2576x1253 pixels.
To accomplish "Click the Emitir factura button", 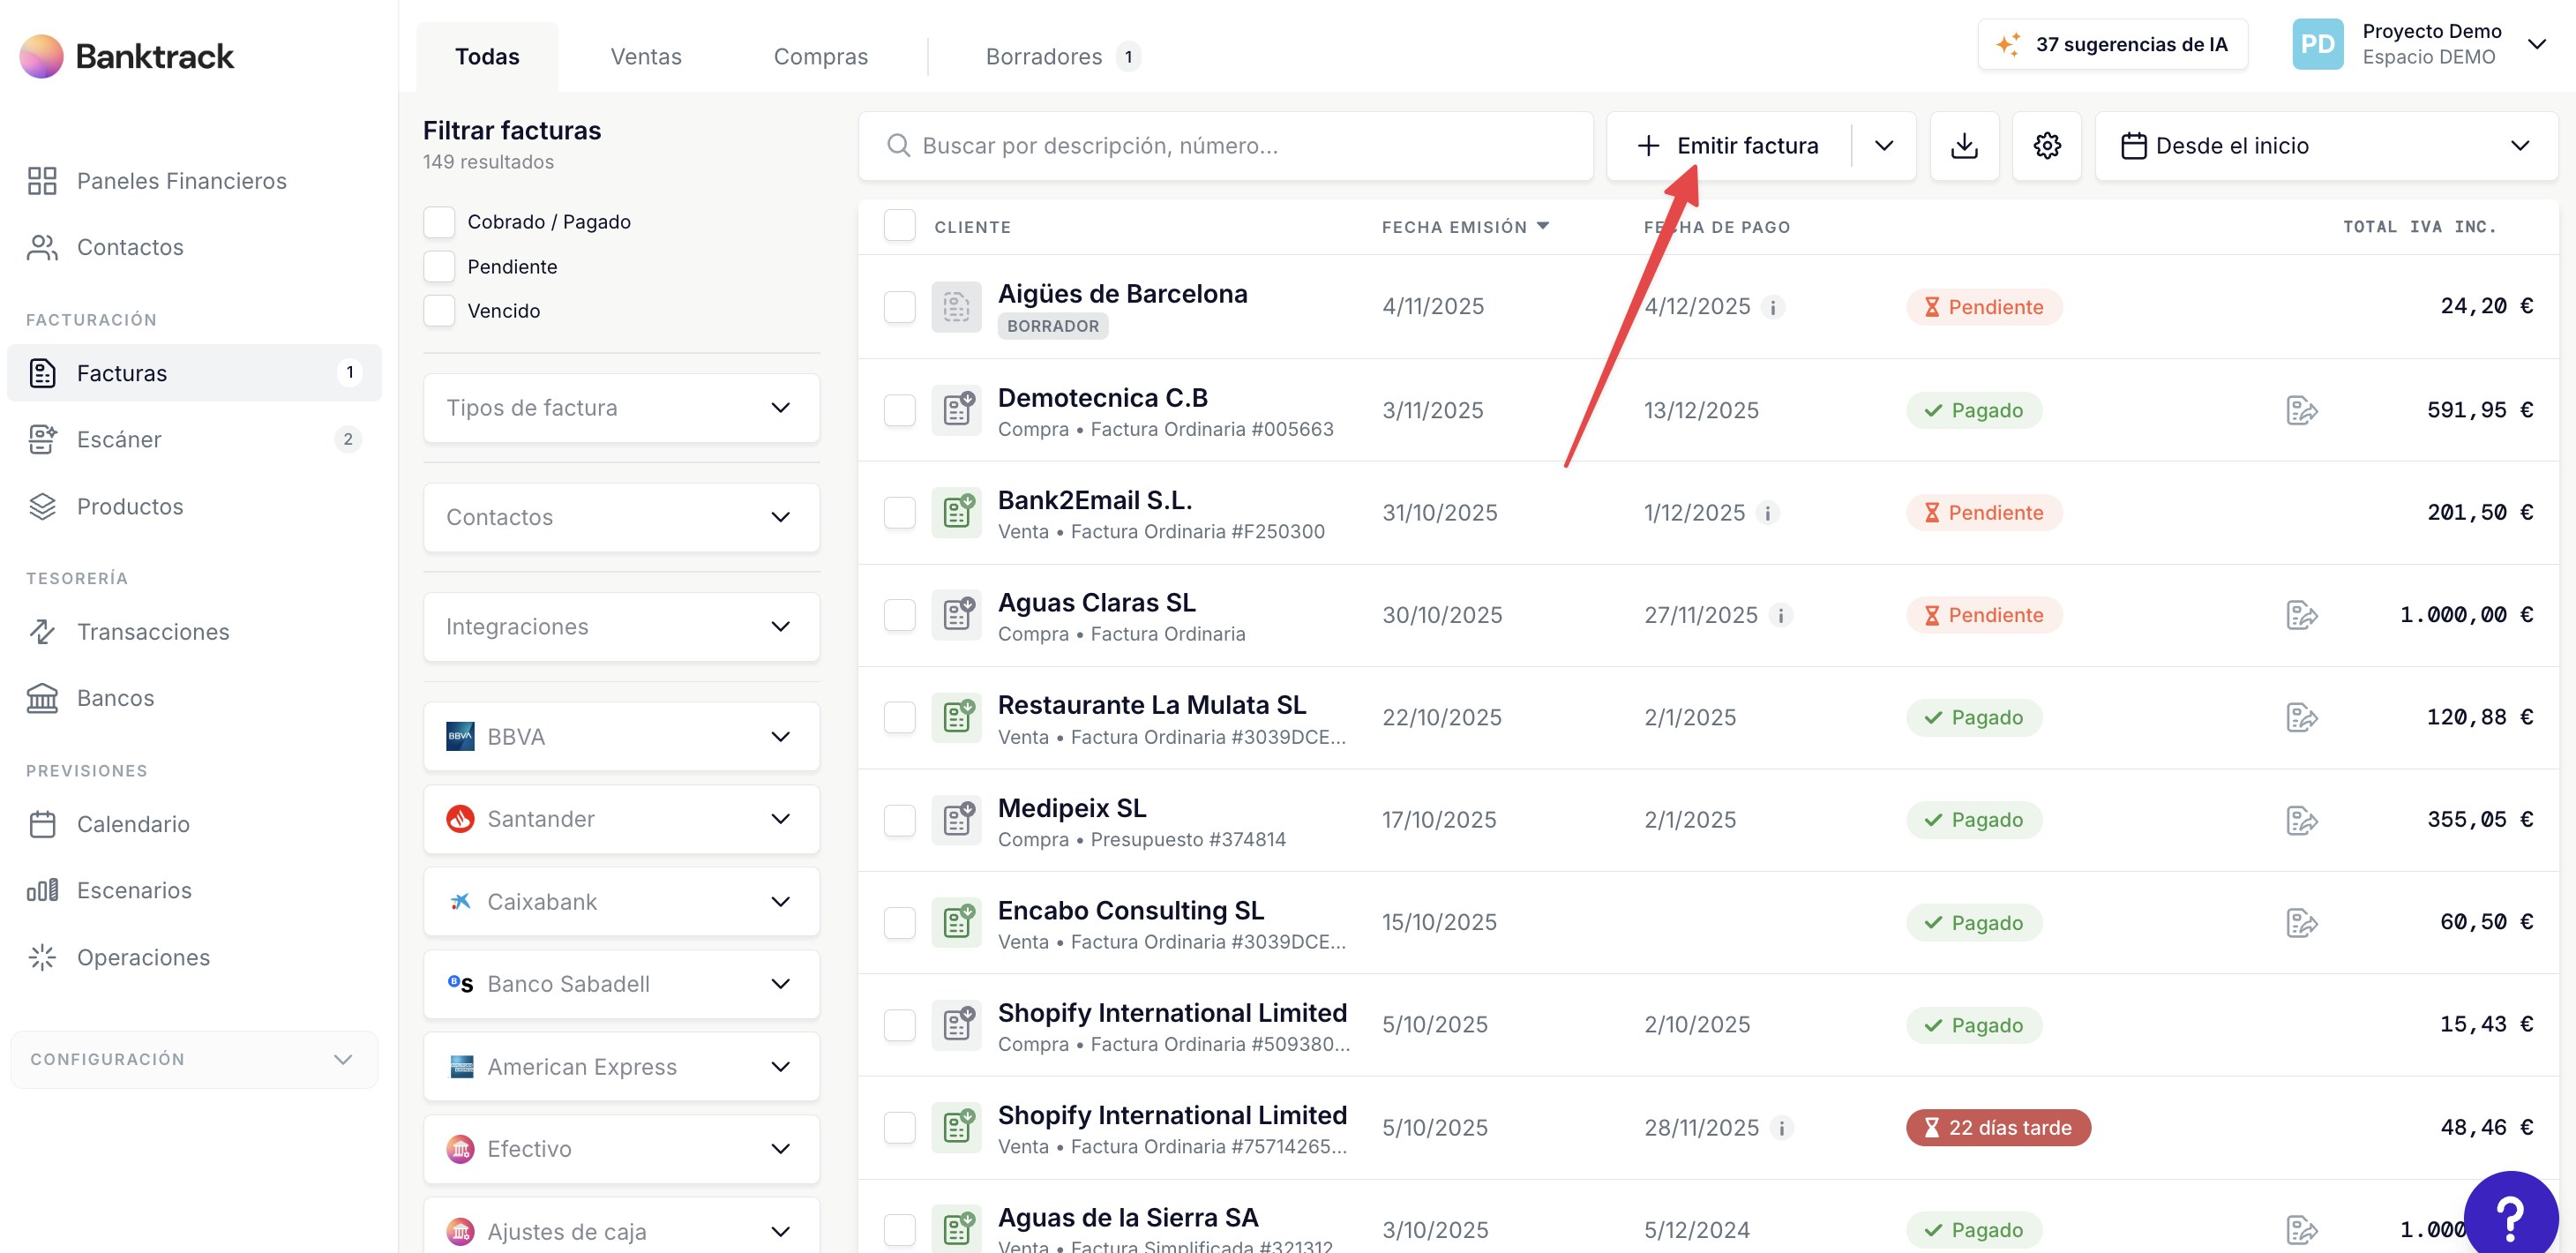I will (x=1728, y=146).
